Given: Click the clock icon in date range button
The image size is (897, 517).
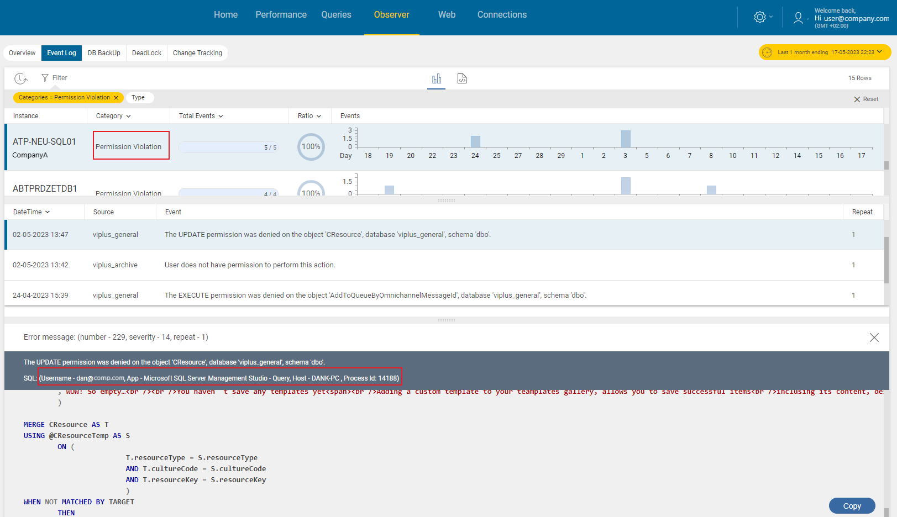Looking at the screenshot, I should pyautogui.click(x=767, y=52).
